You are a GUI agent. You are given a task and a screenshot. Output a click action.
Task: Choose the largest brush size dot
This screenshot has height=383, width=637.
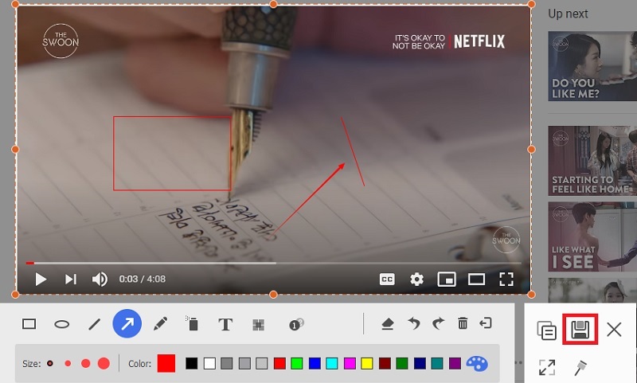click(104, 363)
